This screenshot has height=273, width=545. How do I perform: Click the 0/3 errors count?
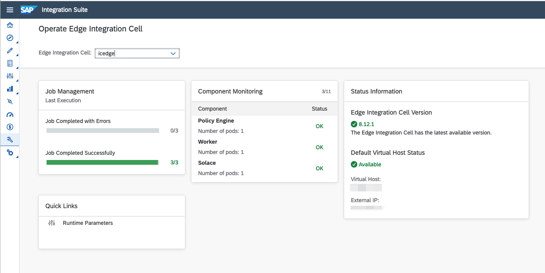[174, 131]
